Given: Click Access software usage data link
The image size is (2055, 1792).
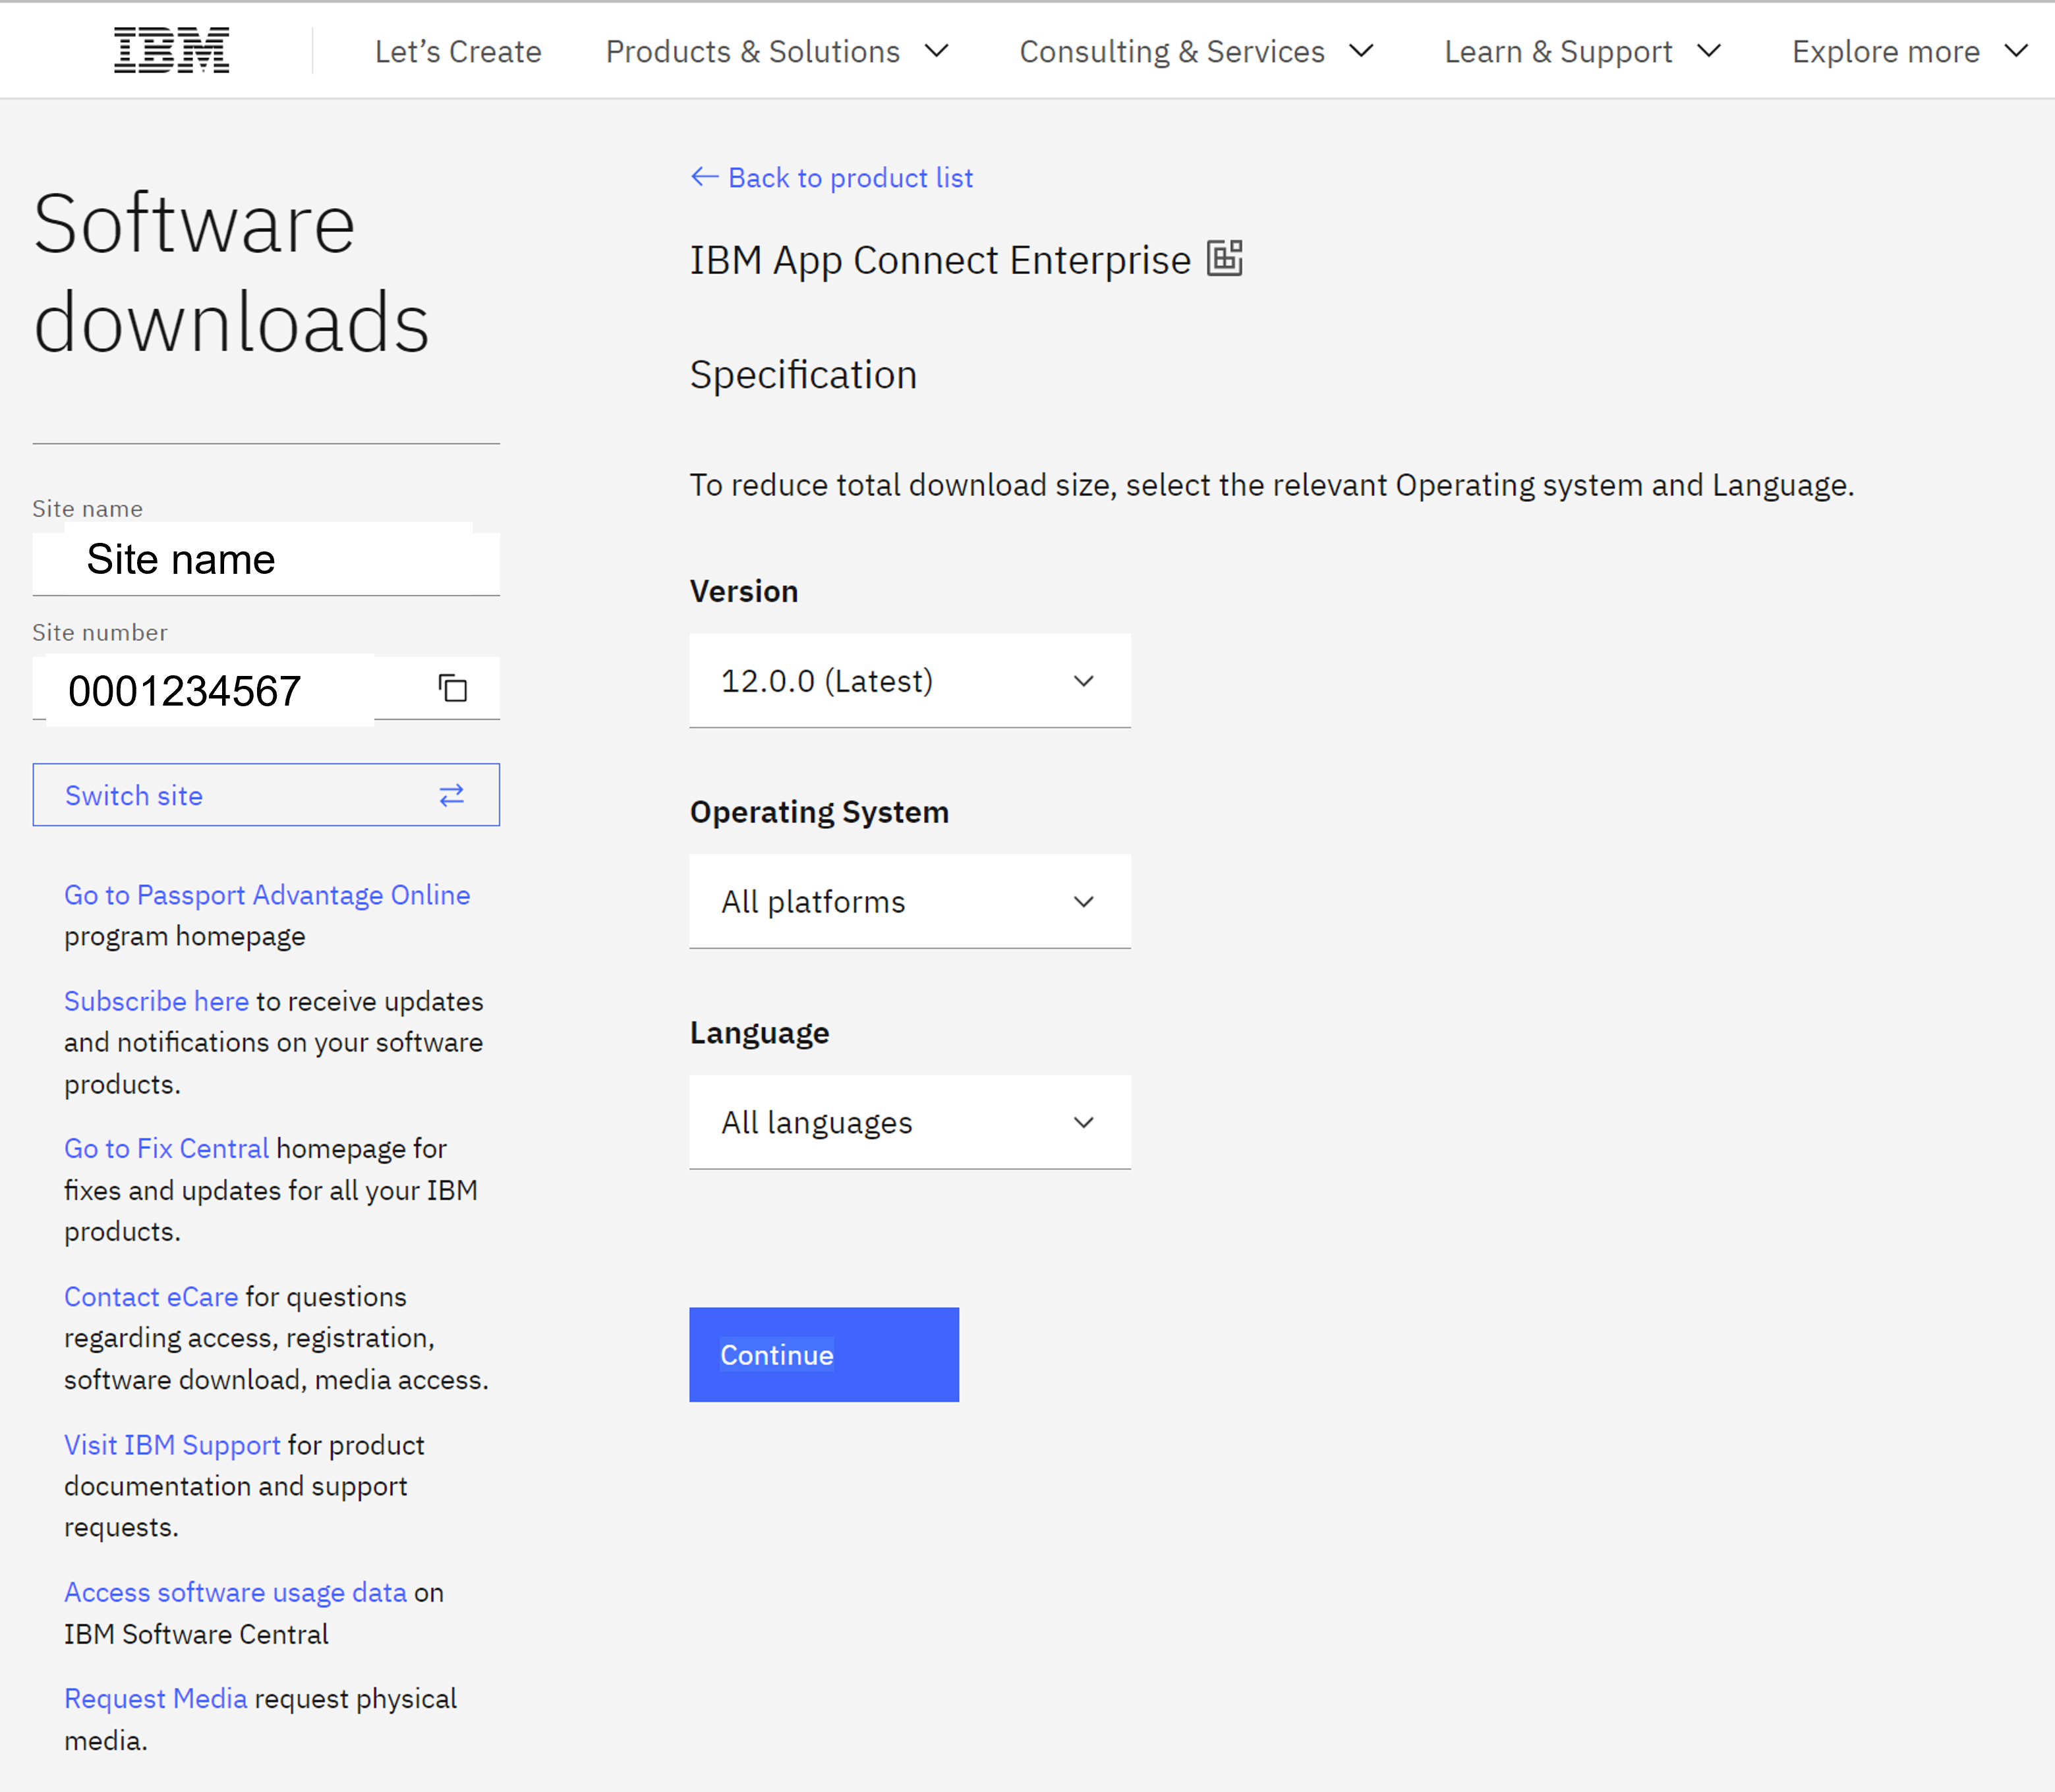Looking at the screenshot, I should click(x=235, y=1592).
